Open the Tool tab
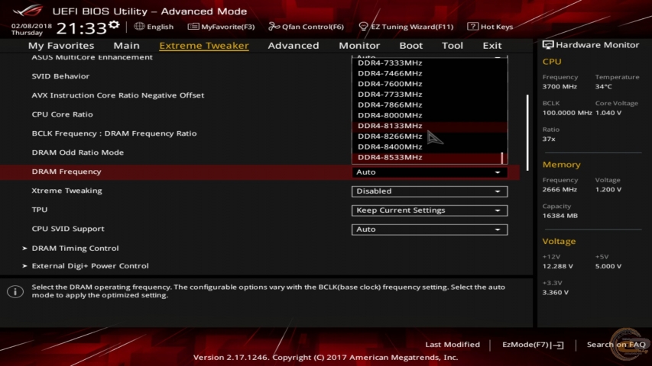 (x=452, y=45)
